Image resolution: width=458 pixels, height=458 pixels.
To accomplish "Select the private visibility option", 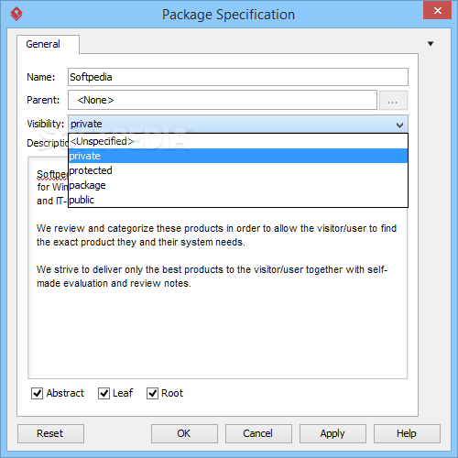I will pyautogui.click(x=238, y=156).
